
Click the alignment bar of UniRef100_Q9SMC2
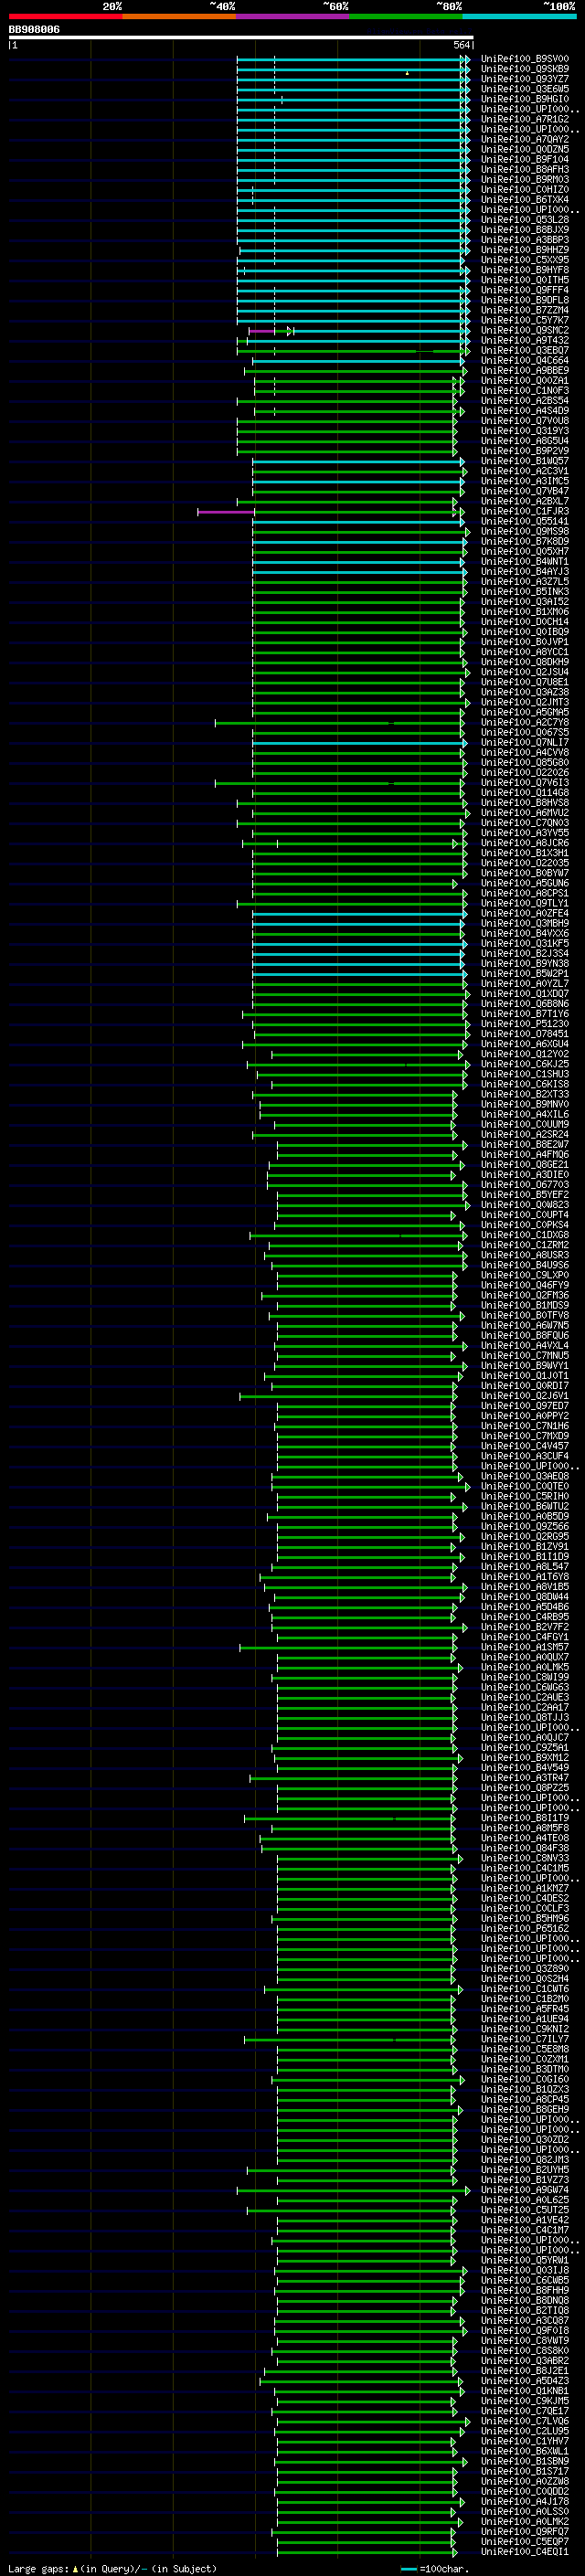pos(359,330)
